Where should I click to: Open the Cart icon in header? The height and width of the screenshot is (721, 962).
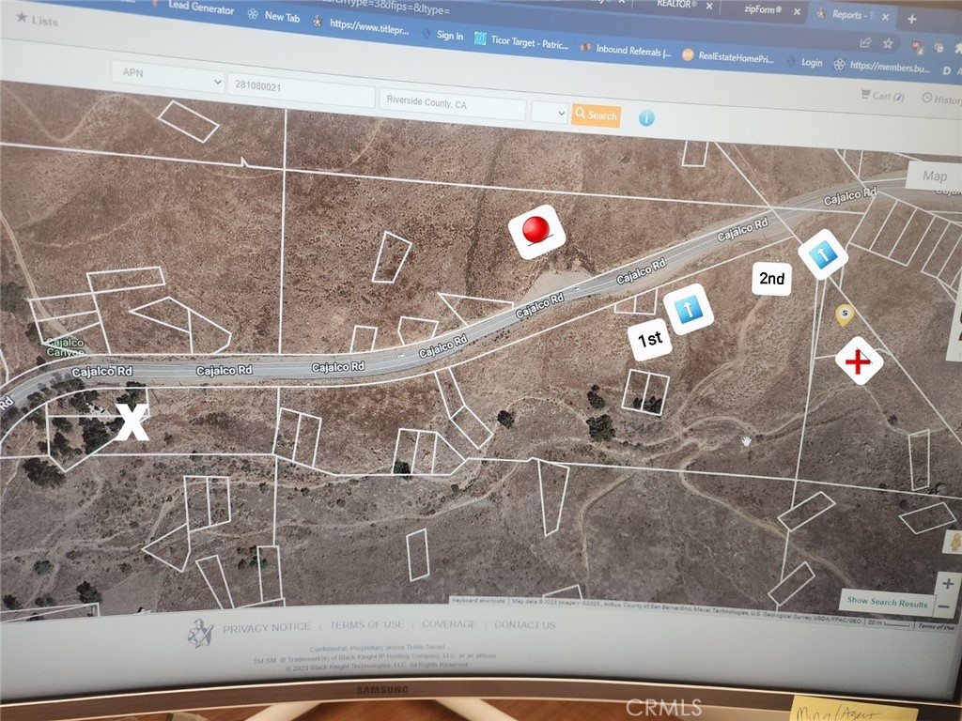click(882, 95)
